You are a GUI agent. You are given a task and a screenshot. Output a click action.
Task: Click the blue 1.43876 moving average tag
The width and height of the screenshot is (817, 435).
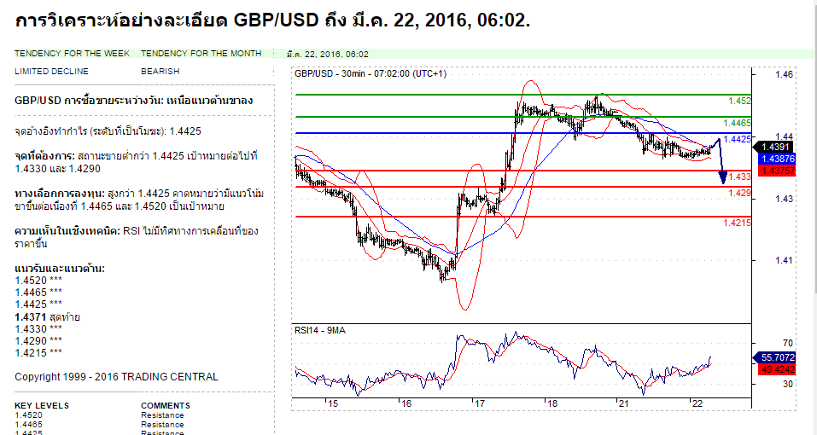click(778, 159)
